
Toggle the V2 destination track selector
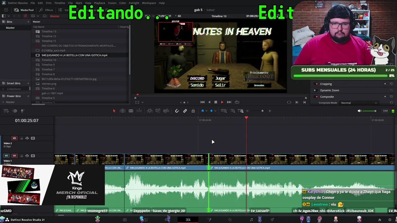(14, 138)
